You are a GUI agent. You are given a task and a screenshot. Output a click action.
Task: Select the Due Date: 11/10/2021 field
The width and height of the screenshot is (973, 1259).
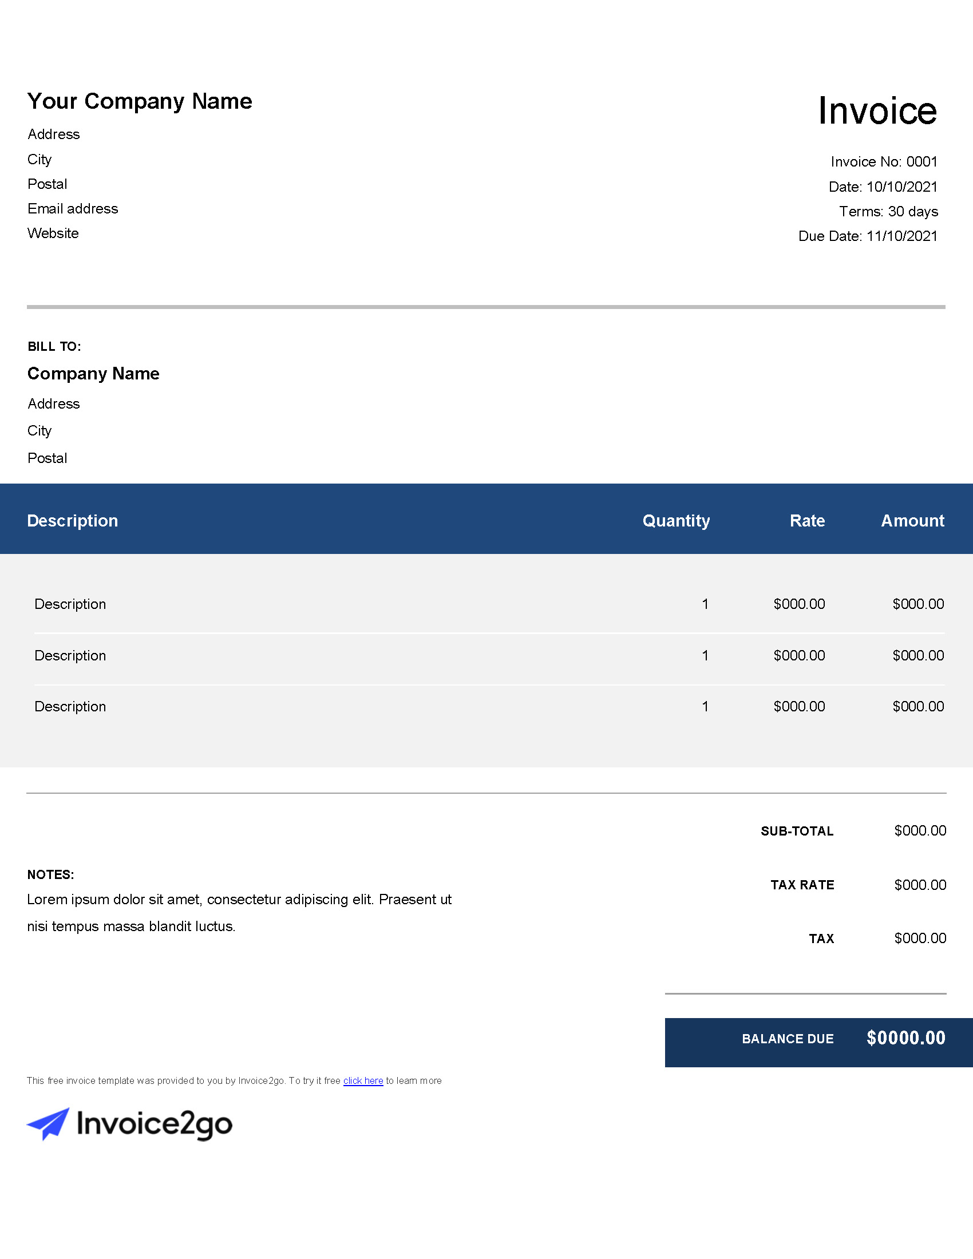[x=868, y=236]
